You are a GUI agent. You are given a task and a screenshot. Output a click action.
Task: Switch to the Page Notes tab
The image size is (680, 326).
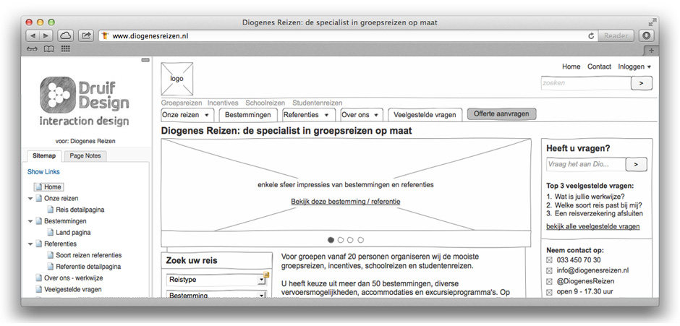[85, 155]
